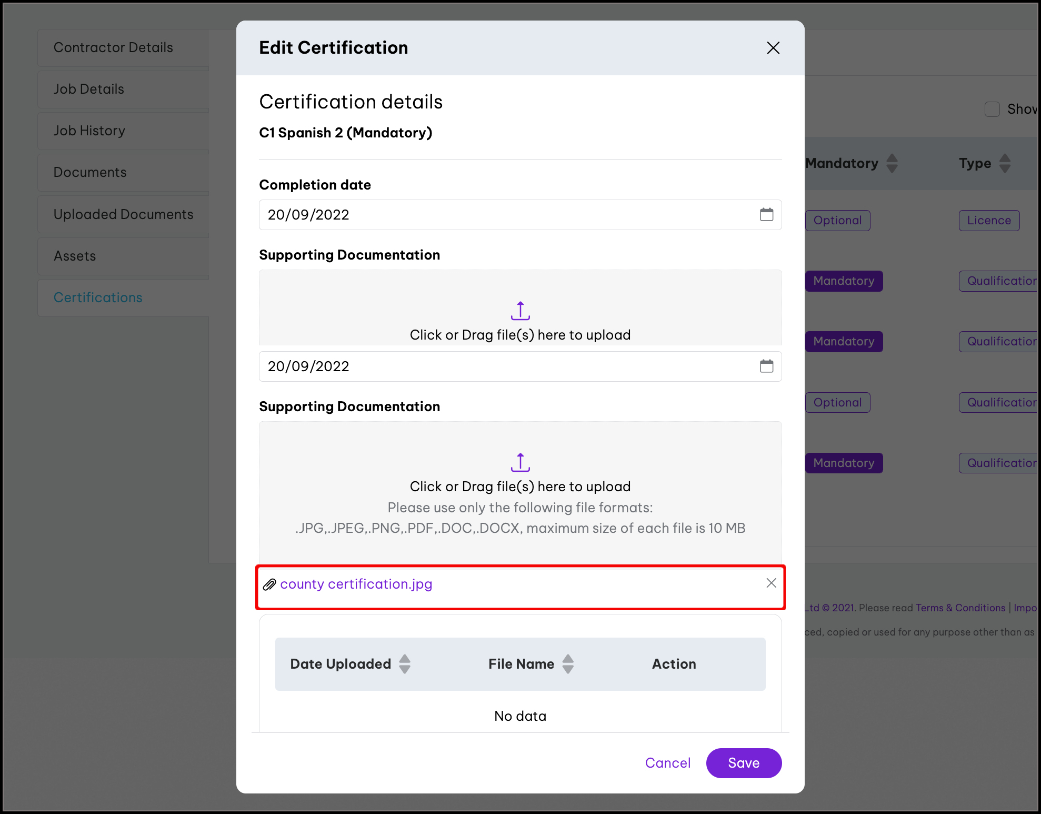Viewport: 1041px width, 814px height.
Task: Click upload arrow in first documentation area
Action: 520,311
